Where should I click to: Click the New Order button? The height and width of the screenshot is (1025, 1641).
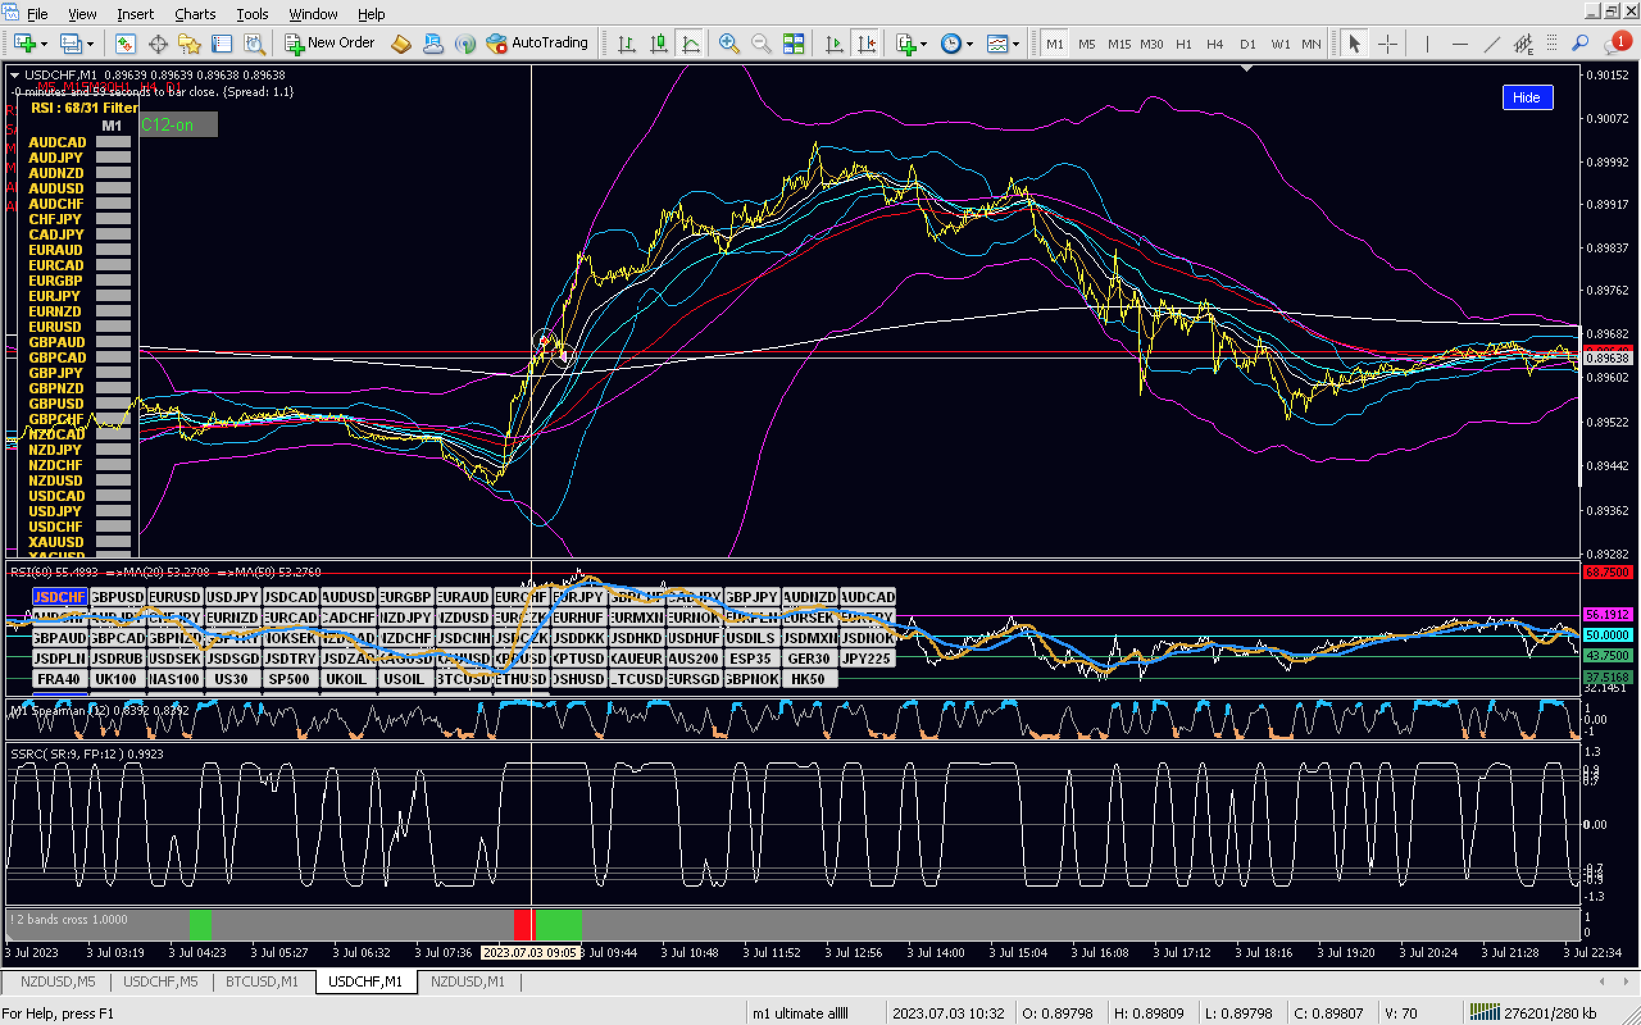pyautogui.click(x=329, y=44)
